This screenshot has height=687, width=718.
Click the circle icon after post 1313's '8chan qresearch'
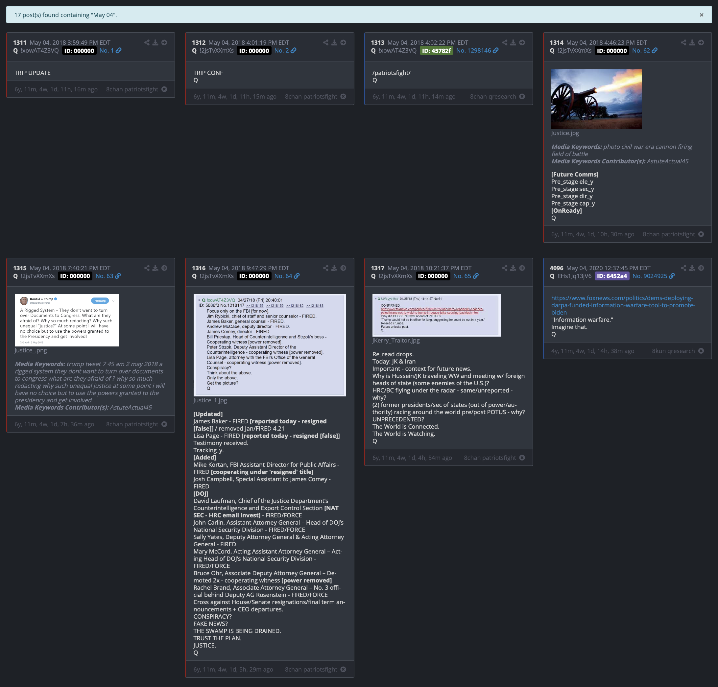pos(522,97)
